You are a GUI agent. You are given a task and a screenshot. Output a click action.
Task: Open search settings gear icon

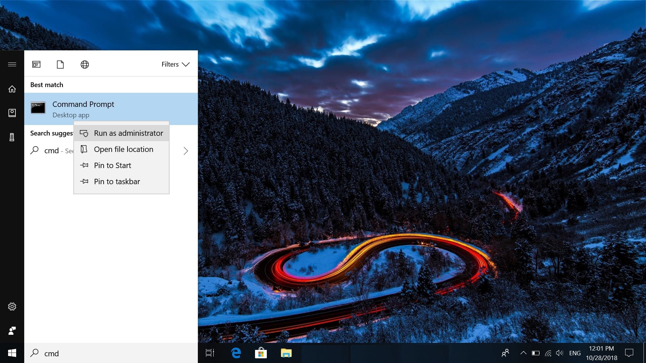12,306
